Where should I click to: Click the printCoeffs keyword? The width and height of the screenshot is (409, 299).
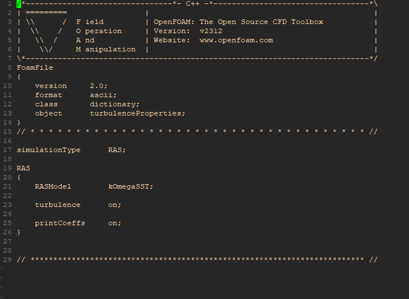59,223
